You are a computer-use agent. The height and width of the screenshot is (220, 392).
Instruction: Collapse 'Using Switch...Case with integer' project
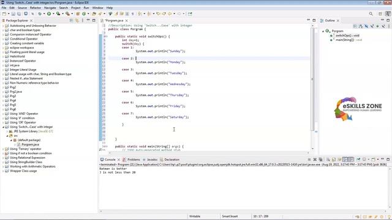(x=3, y=127)
